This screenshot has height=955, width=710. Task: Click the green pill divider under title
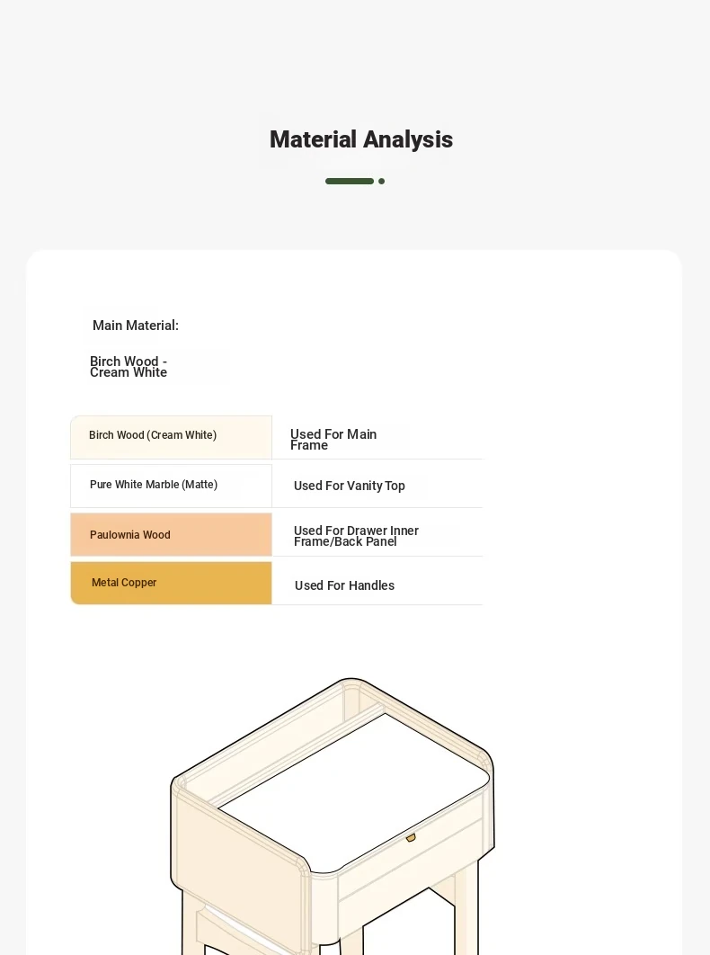pos(350,181)
